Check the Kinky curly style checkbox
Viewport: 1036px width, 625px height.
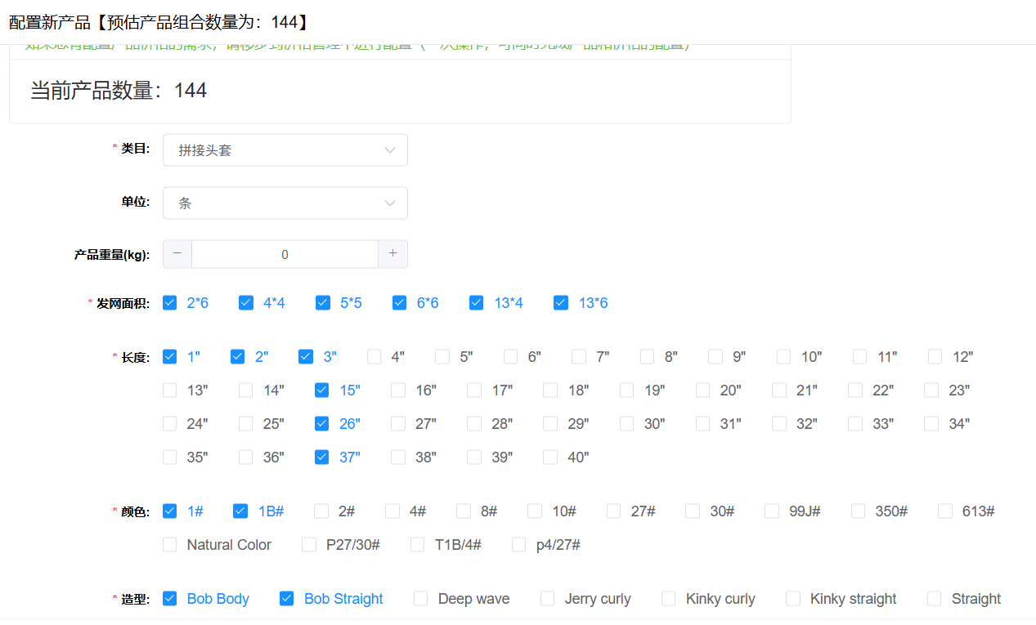tap(669, 599)
